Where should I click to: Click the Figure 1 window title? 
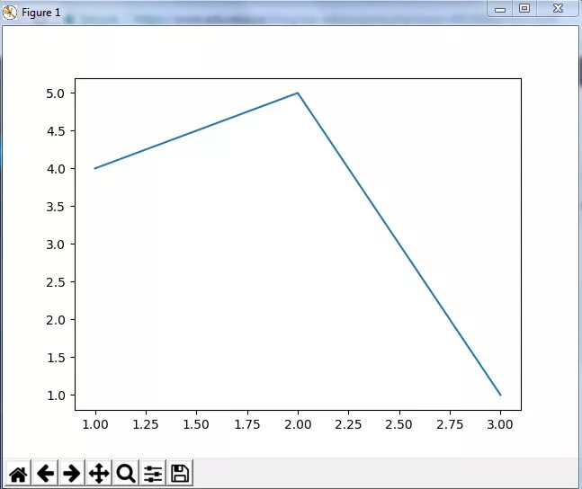pyautogui.click(x=40, y=13)
